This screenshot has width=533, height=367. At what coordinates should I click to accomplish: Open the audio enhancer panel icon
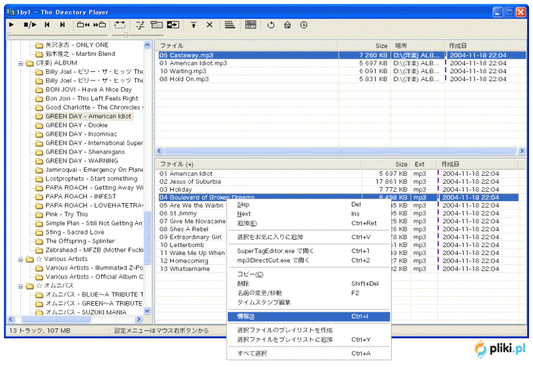click(x=251, y=25)
